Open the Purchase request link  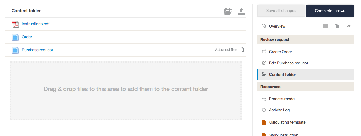pos(37,50)
